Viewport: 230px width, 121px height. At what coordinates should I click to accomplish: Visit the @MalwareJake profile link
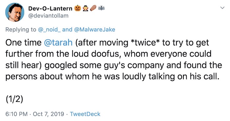pos(95,30)
